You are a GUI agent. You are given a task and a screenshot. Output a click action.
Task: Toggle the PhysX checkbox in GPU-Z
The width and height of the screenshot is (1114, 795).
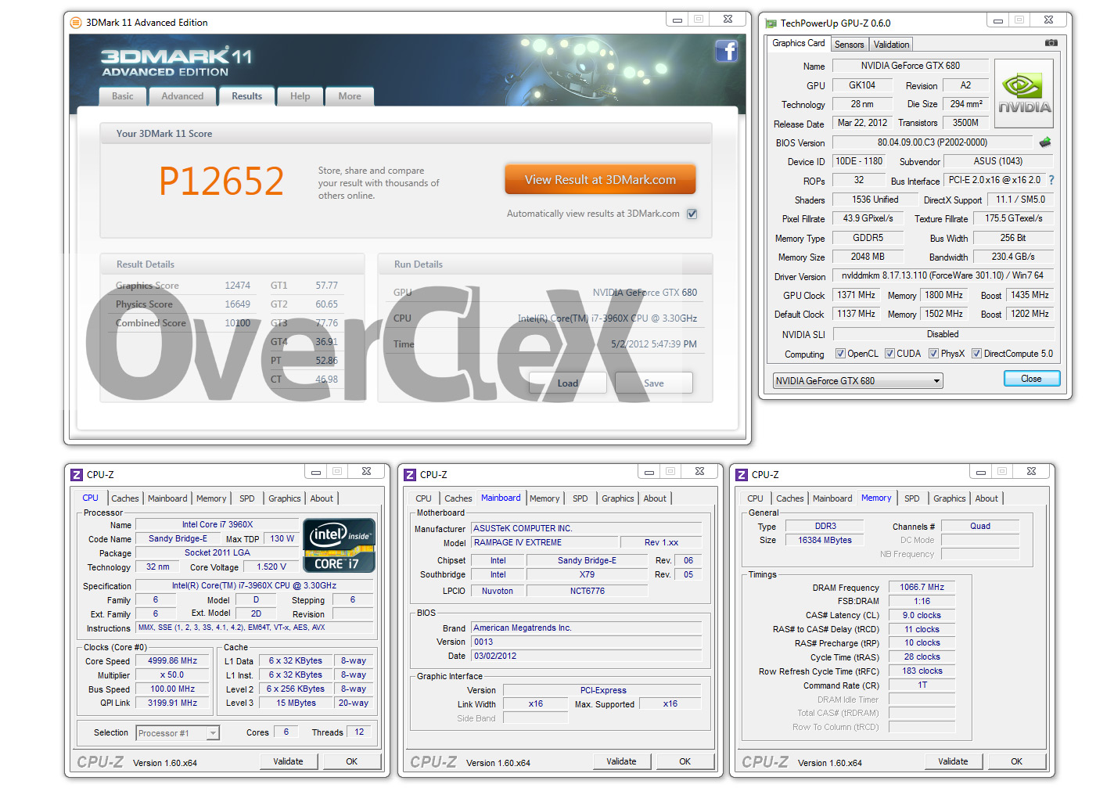(933, 354)
